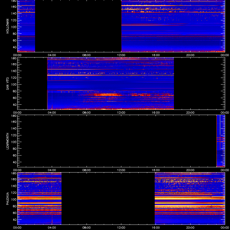Click 160 frequency label on Learmonth axis
This screenshot has height=230, width=230.
(x=14, y=122)
